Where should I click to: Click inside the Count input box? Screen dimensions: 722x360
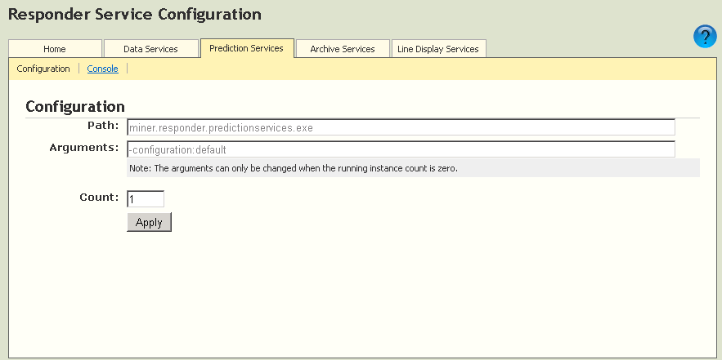click(x=146, y=198)
